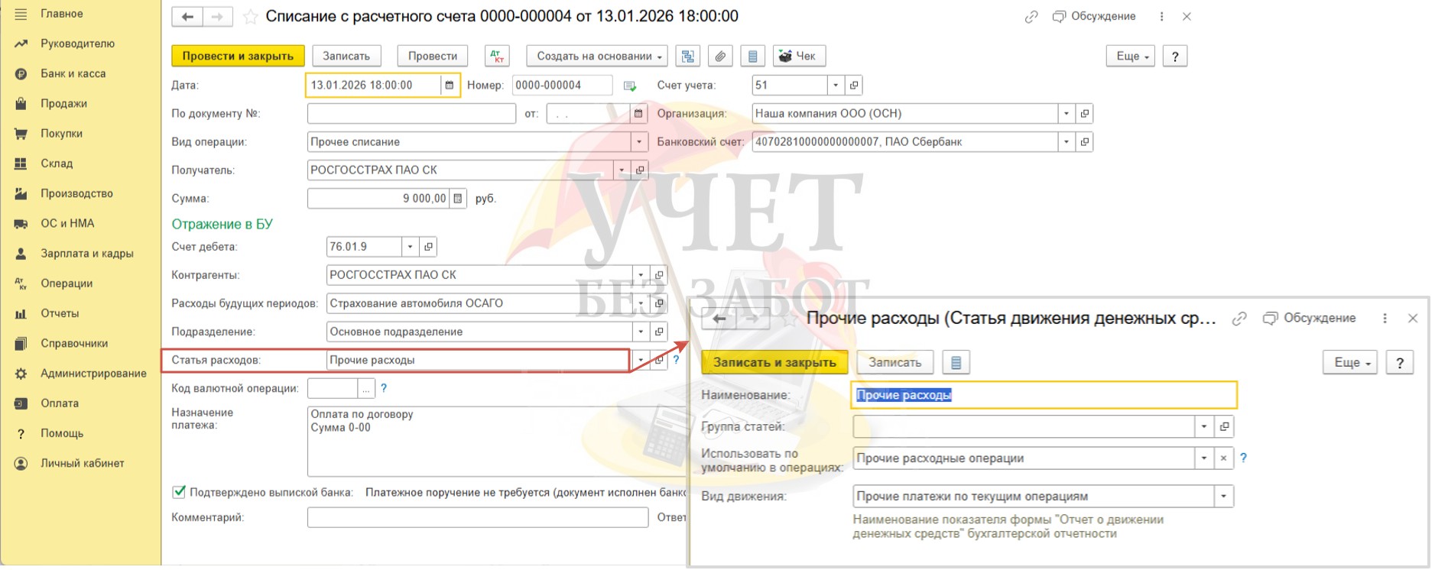Click the paperclip attachments icon

720,56
